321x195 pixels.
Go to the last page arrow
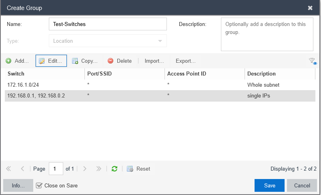[99, 169]
